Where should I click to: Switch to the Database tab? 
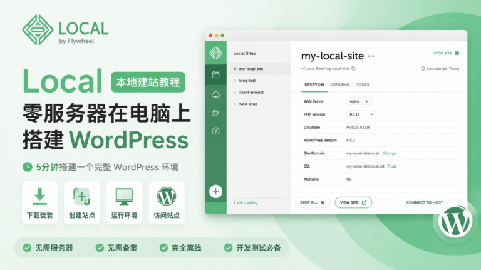point(340,84)
